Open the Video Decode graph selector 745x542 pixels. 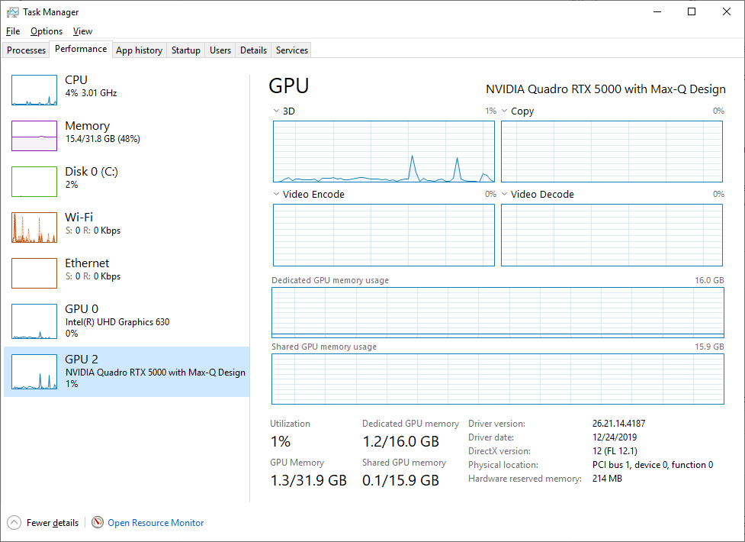[504, 194]
